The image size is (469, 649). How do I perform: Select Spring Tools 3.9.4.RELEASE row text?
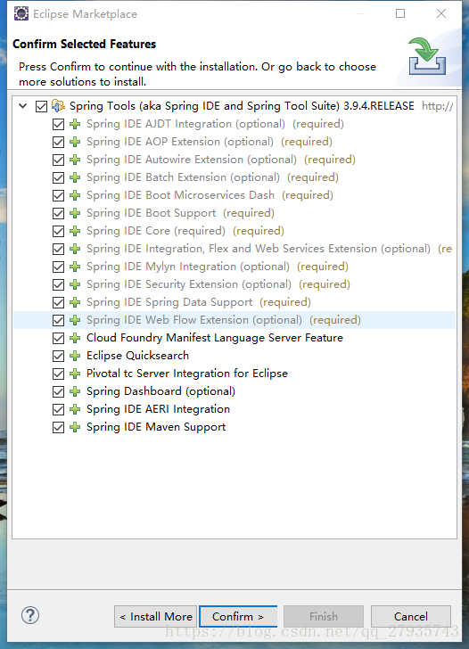(242, 106)
